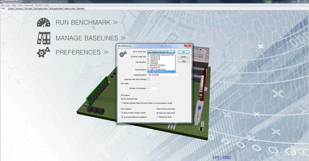
Task: Choose highlighted User AppData directory entry
Action: click(x=161, y=71)
